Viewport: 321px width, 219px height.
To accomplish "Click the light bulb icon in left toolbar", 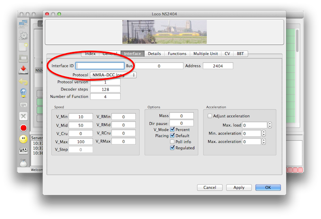I will point(23,93).
